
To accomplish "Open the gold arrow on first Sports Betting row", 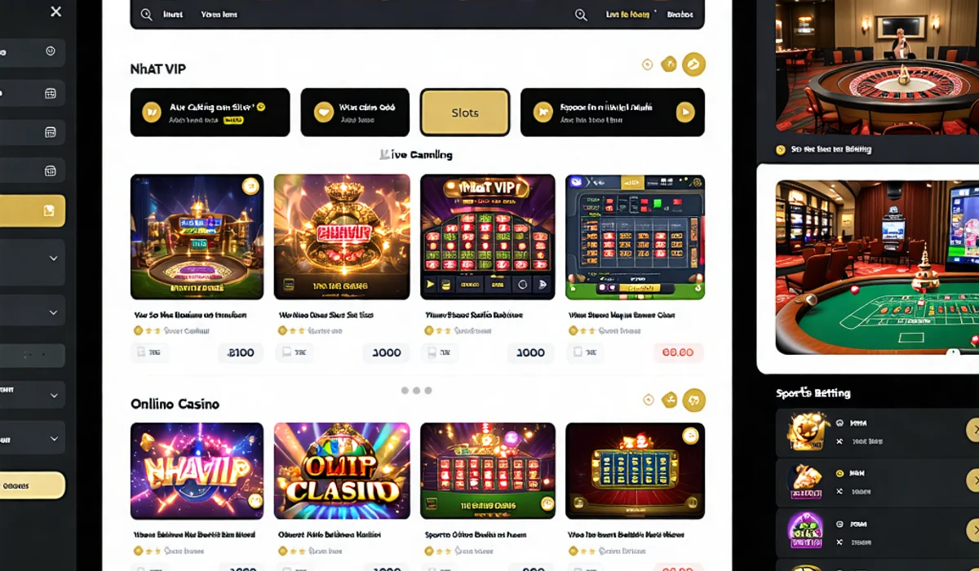I will click(x=972, y=430).
